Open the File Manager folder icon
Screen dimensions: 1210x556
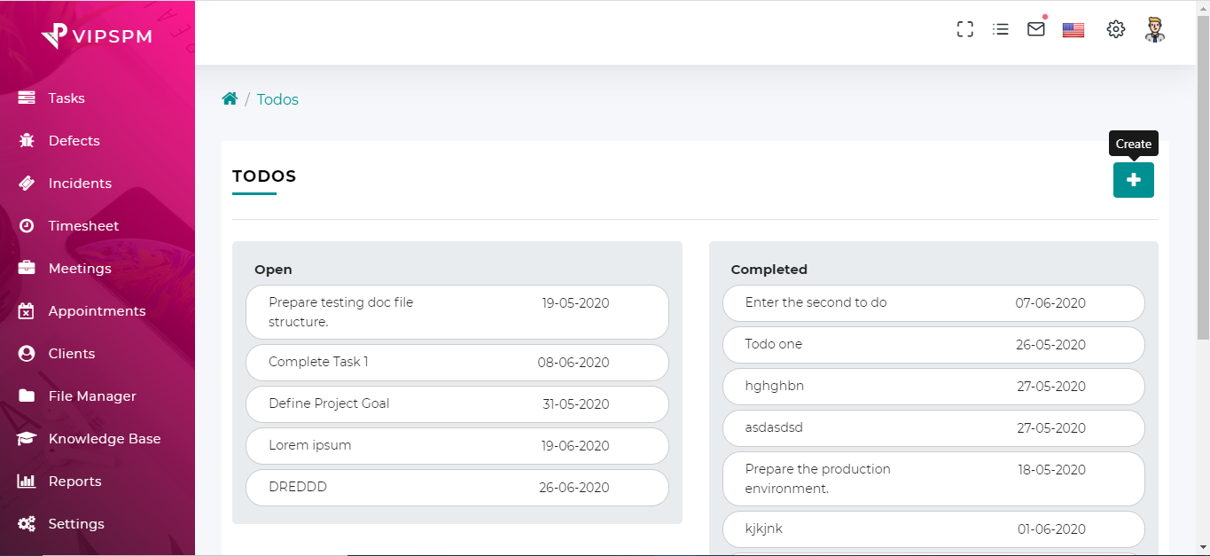pos(27,395)
